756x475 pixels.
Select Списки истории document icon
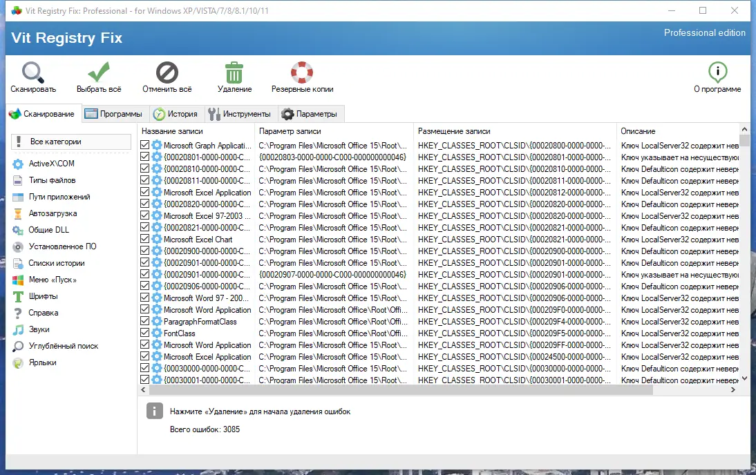[x=18, y=264]
